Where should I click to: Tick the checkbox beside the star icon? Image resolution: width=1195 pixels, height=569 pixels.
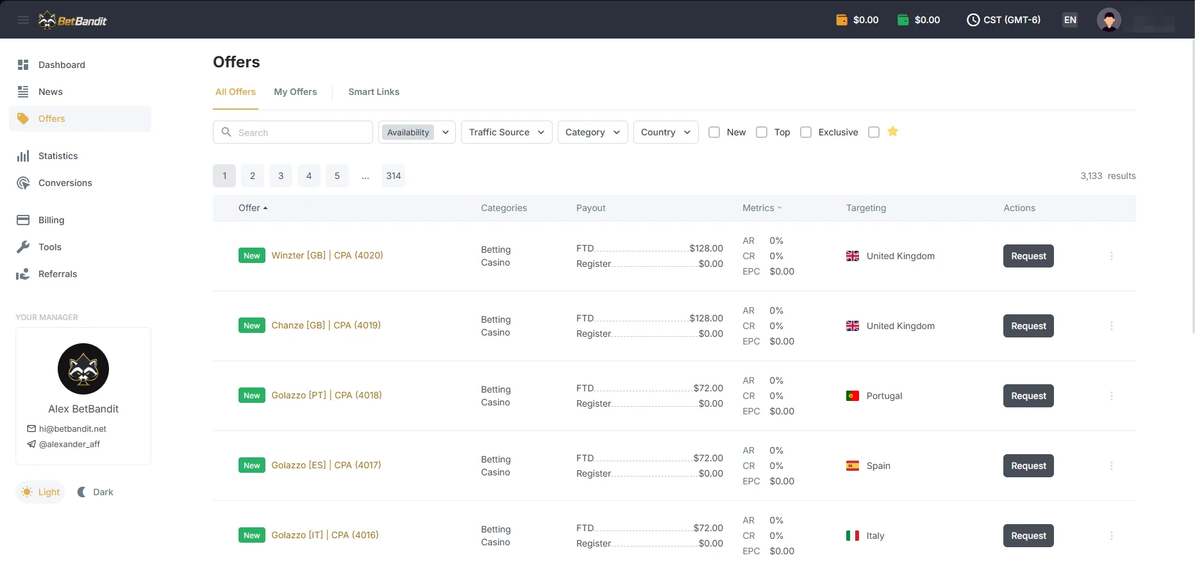point(874,132)
